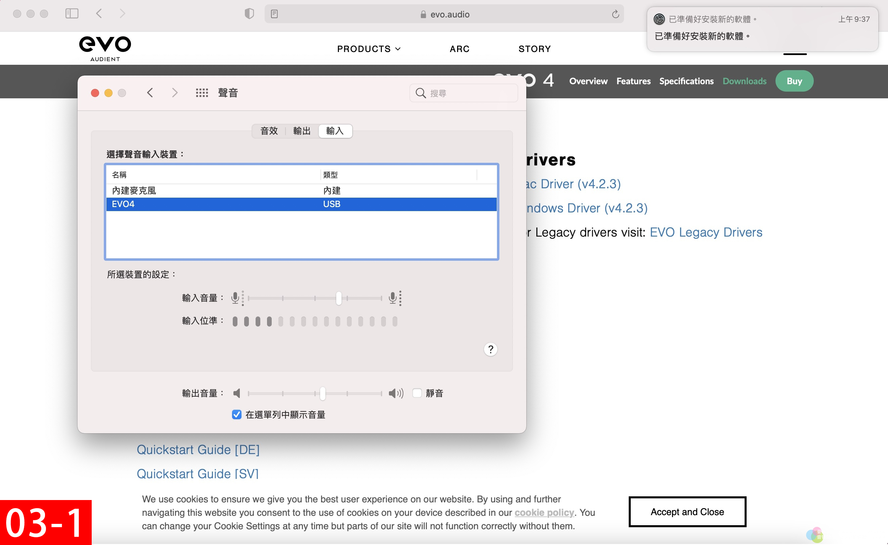Open the help question mark button

pos(490,349)
